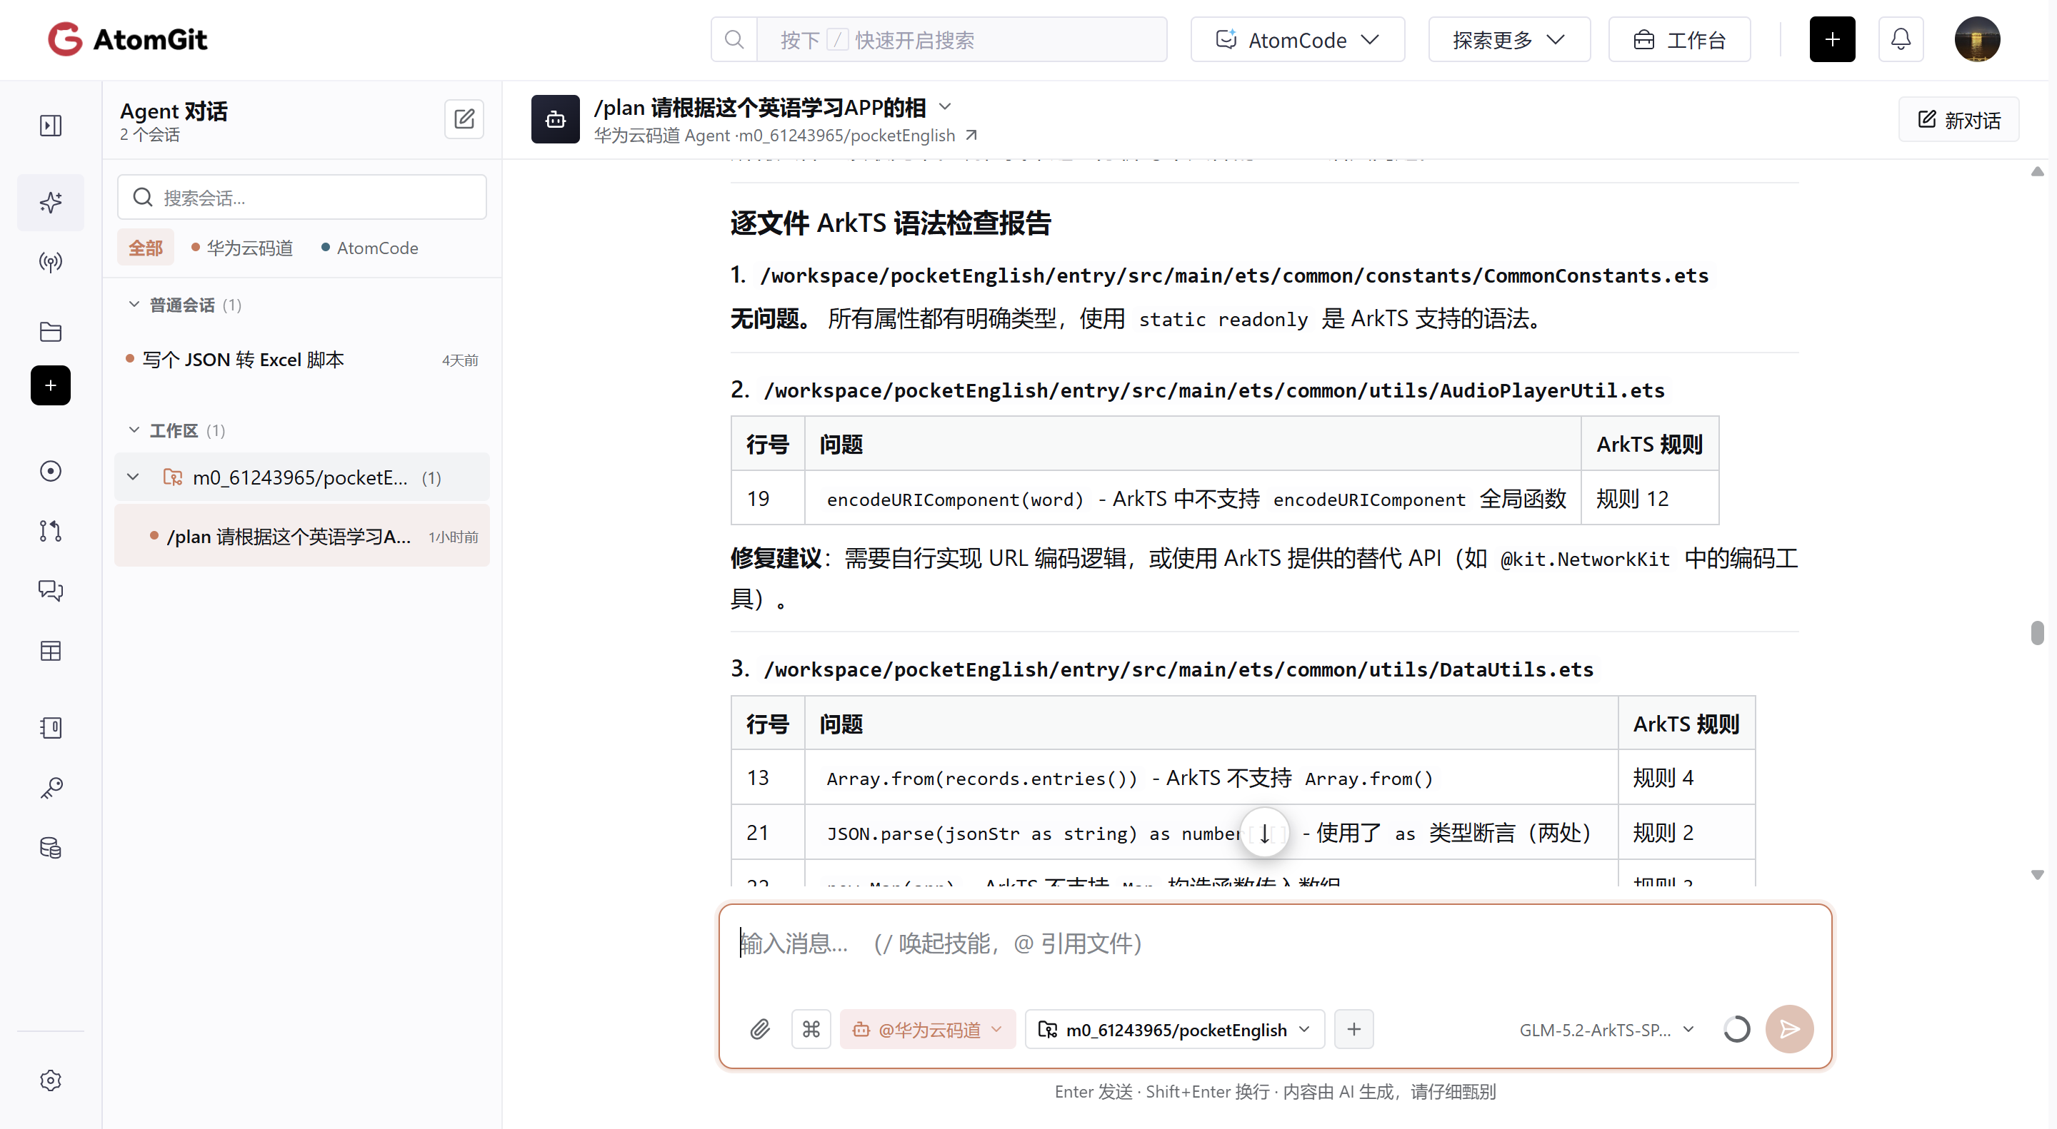
Task: Open the key icon in sidebar
Action: click(x=50, y=789)
